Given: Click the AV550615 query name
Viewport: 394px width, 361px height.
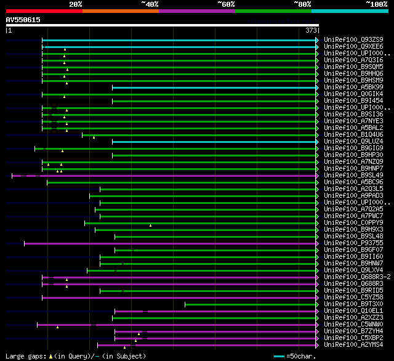Looking at the screenshot, I should point(23,20).
